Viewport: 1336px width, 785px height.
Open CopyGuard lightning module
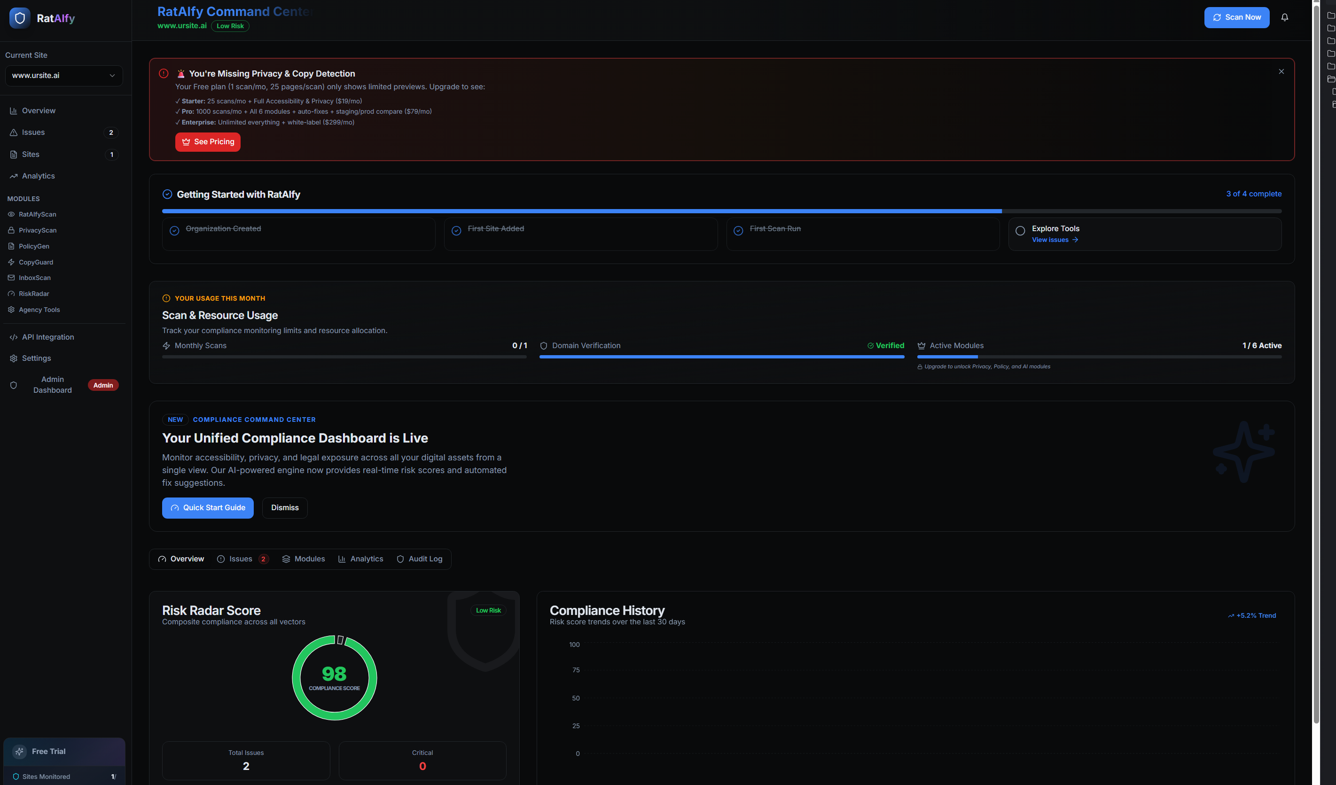[x=11, y=262]
